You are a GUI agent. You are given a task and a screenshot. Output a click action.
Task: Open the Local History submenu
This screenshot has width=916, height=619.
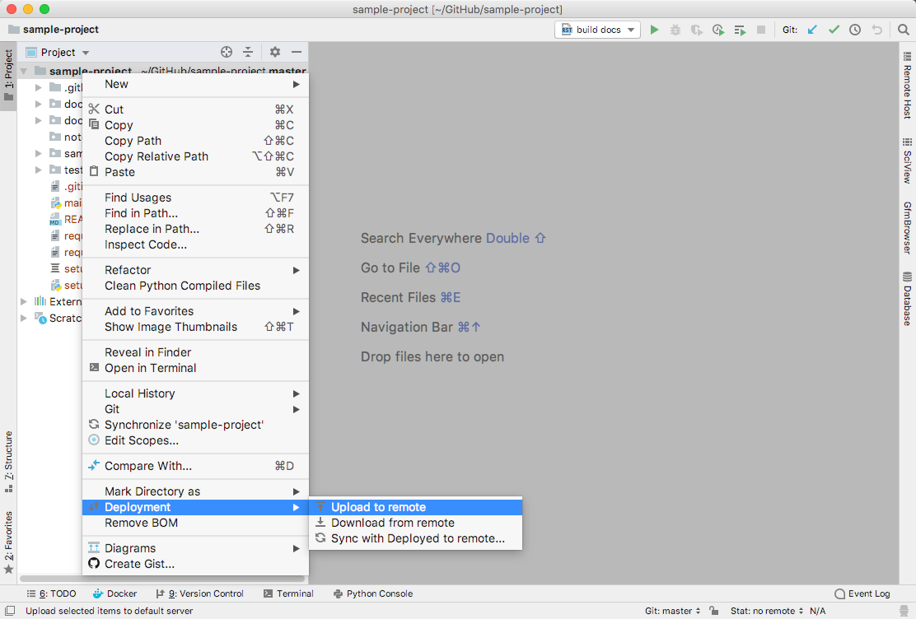tap(196, 393)
